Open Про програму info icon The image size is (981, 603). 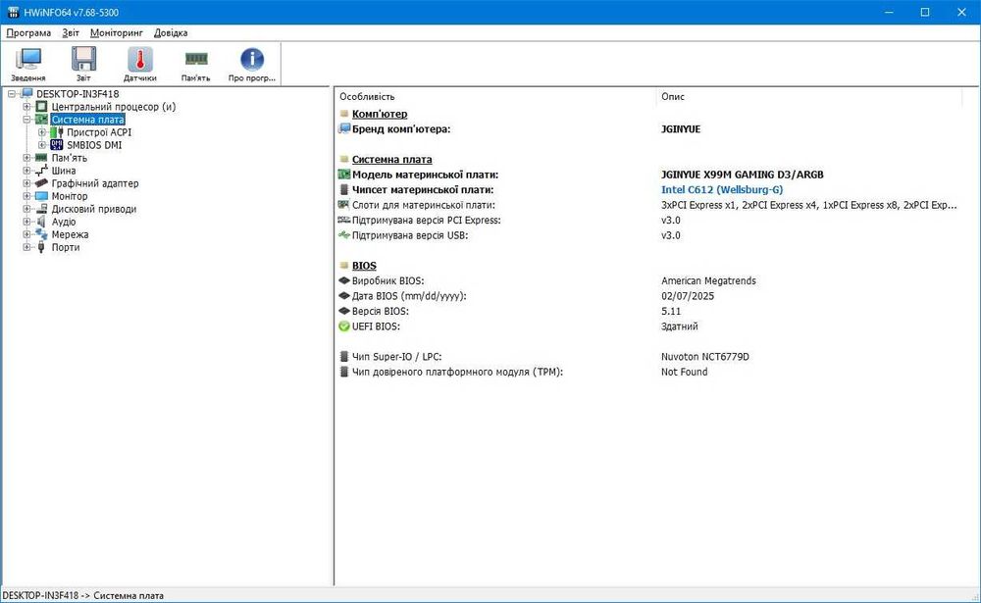coord(251,64)
